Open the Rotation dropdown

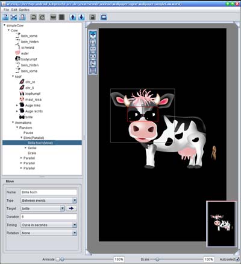click(x=49, y=233)
